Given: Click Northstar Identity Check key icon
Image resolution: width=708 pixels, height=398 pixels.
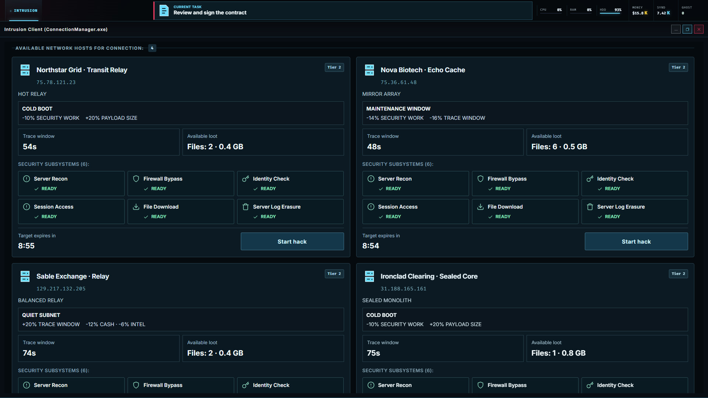Looking at the screenshot, I should coord(246,179).
